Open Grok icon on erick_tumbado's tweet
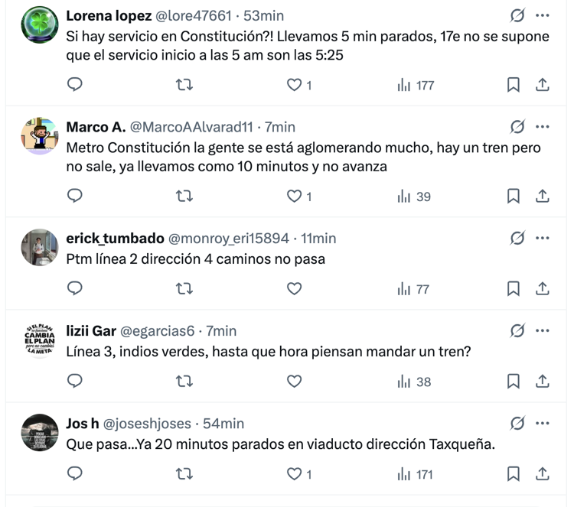This screenshot has width=574, height=507. [517, 238]
